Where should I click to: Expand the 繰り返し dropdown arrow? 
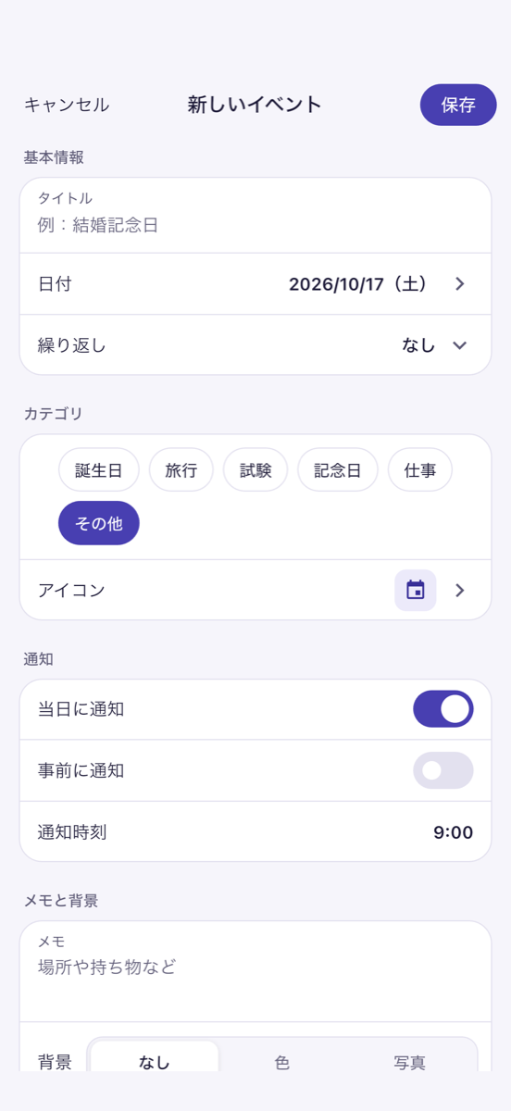point(460,345)
